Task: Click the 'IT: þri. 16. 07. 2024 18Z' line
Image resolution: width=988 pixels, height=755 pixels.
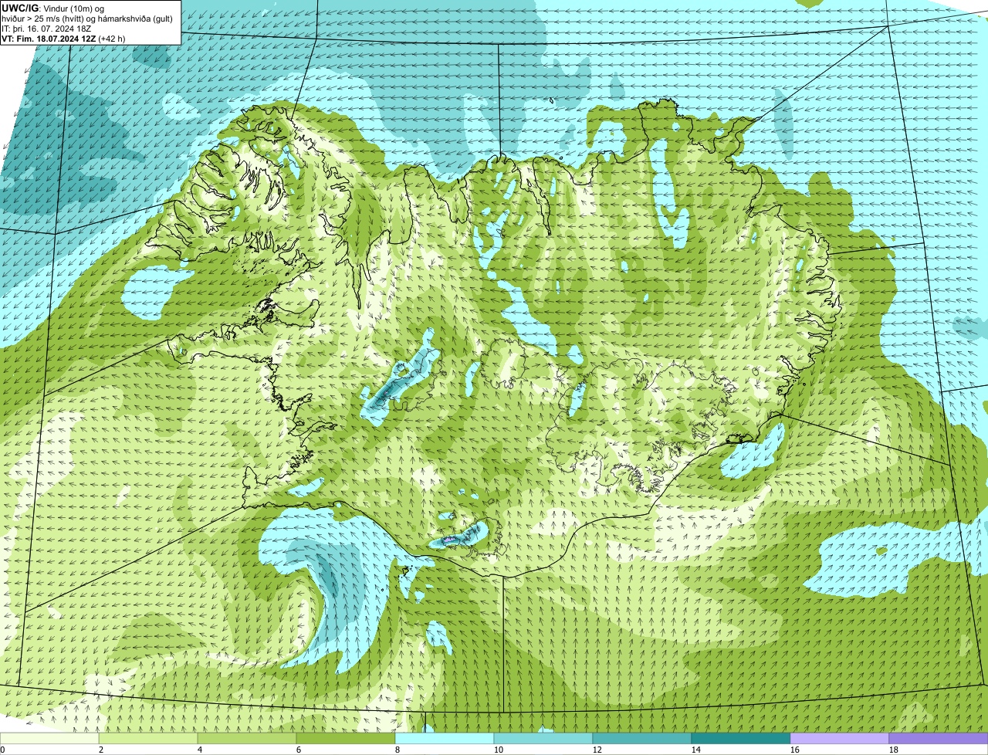Action: coord(47,29)
